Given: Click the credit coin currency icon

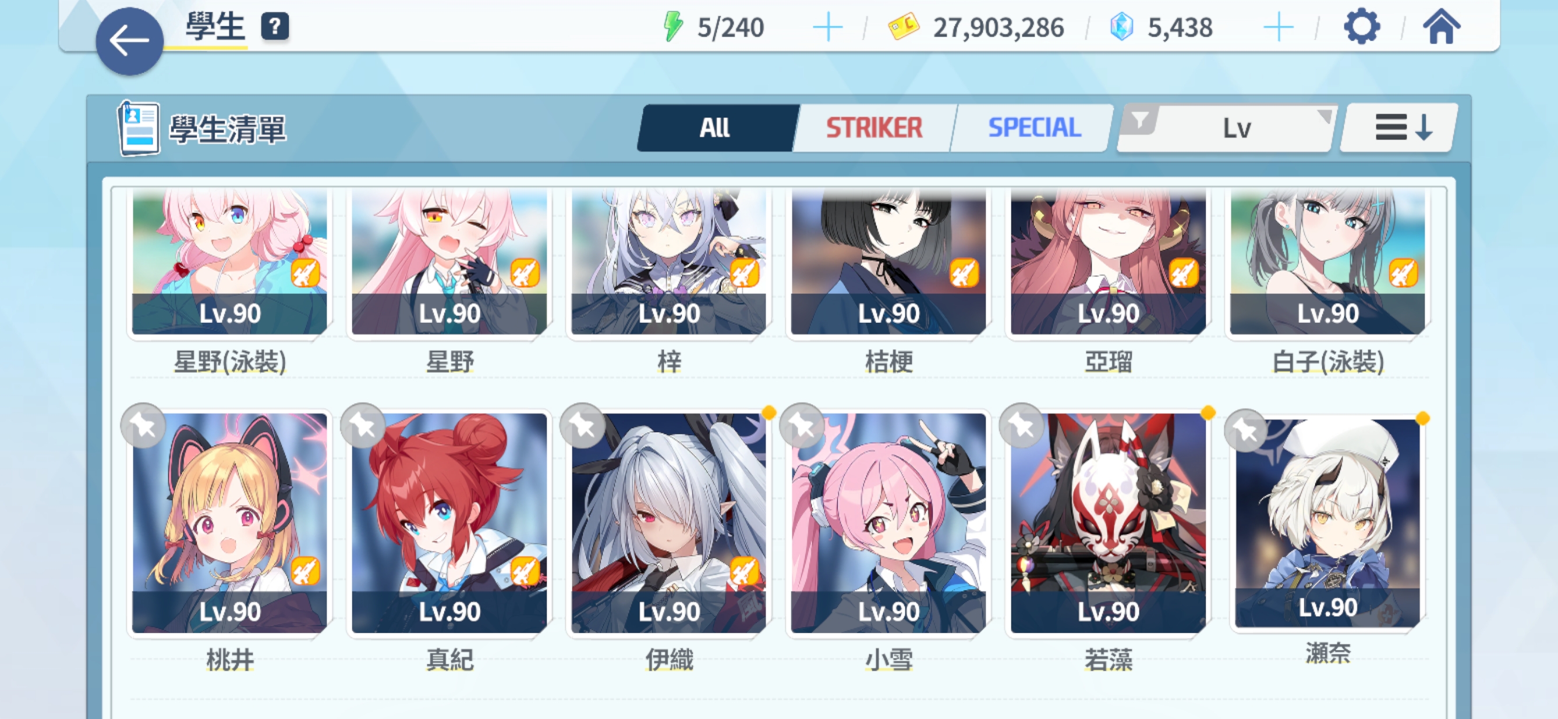Looking at the screenshot, I should coord(904,27).
